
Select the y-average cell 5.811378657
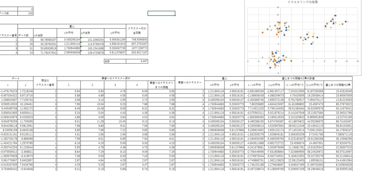115,53
